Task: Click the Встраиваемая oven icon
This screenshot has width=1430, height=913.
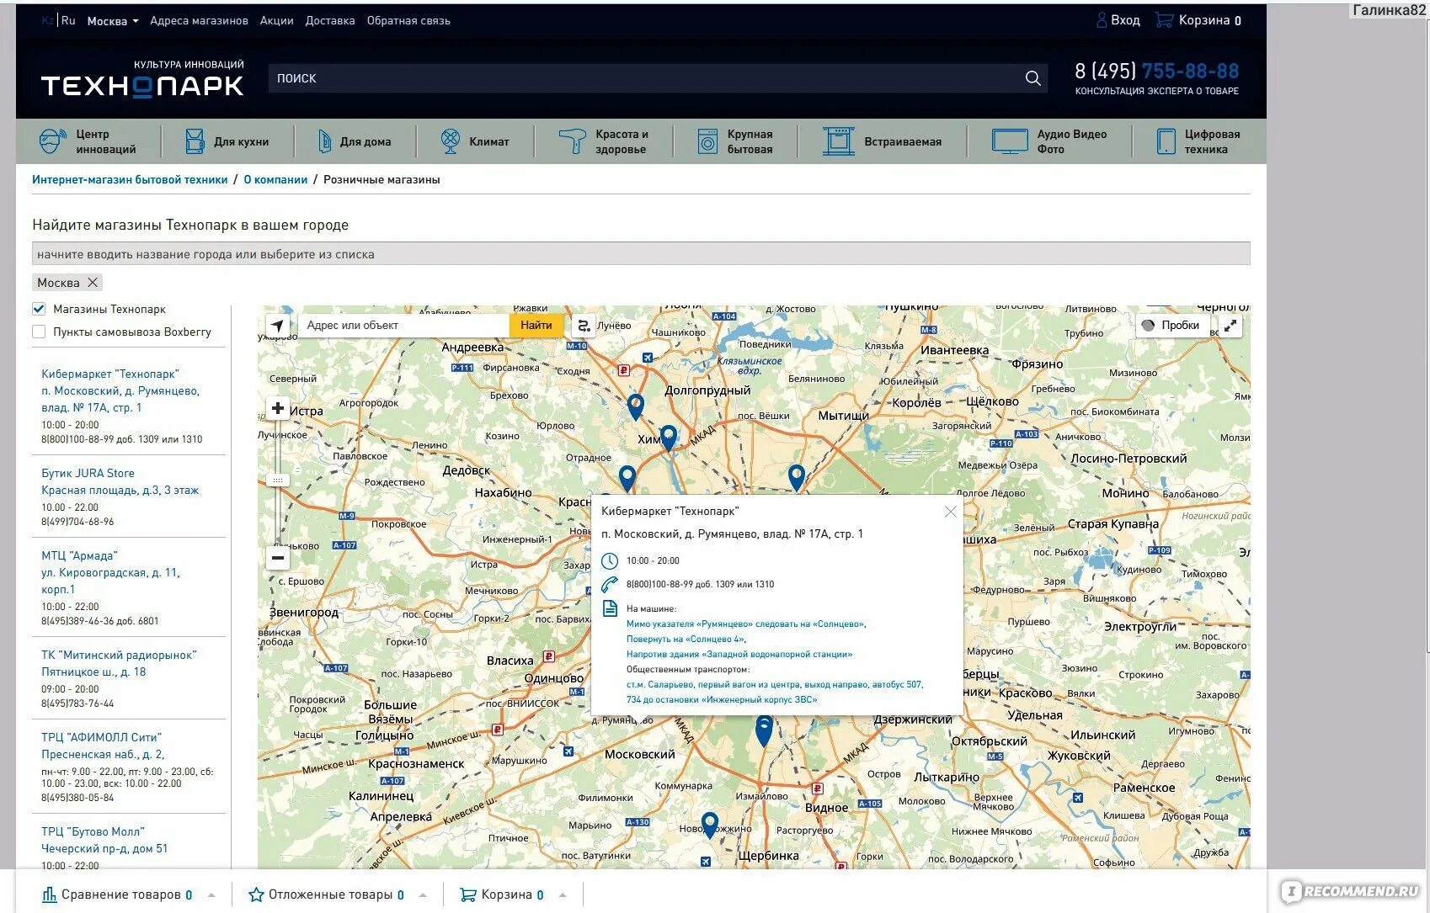Action: point(838,141)
